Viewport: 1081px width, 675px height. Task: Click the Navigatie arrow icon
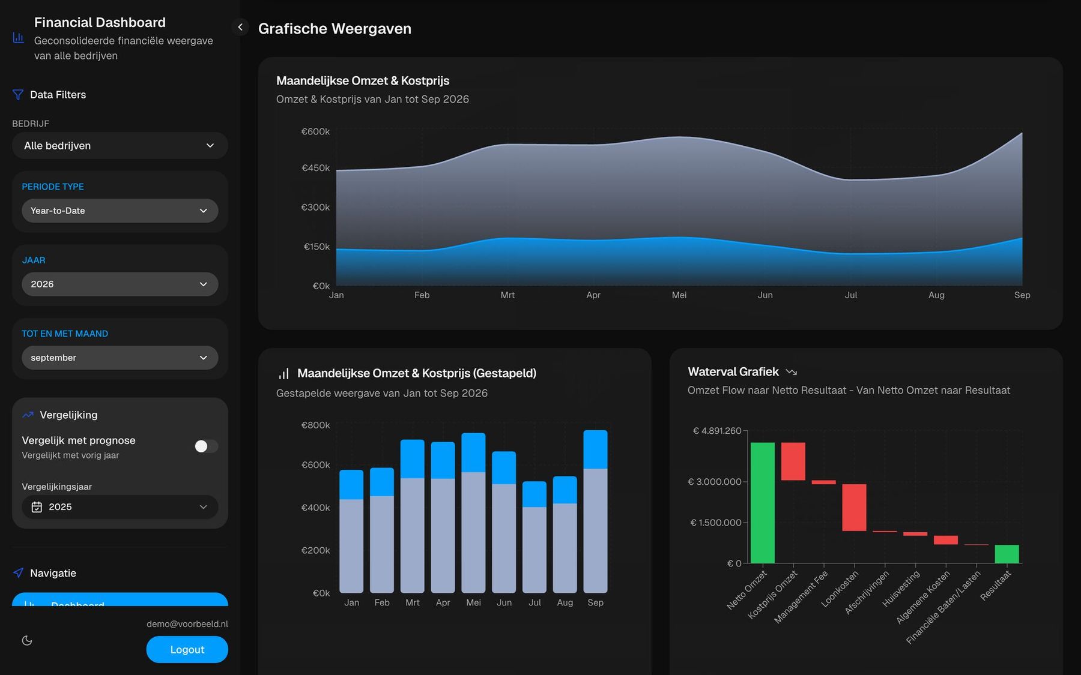click(19, 573)
